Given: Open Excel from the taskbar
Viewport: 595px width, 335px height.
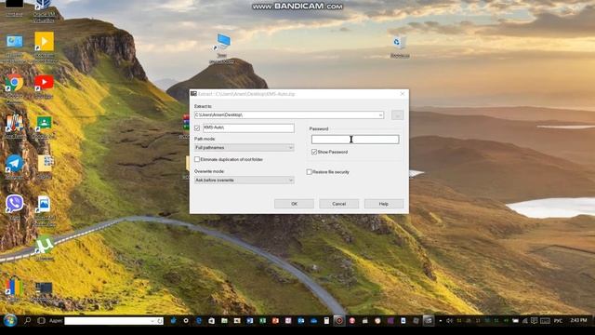Looking at the screenshot, I should 262,320.
